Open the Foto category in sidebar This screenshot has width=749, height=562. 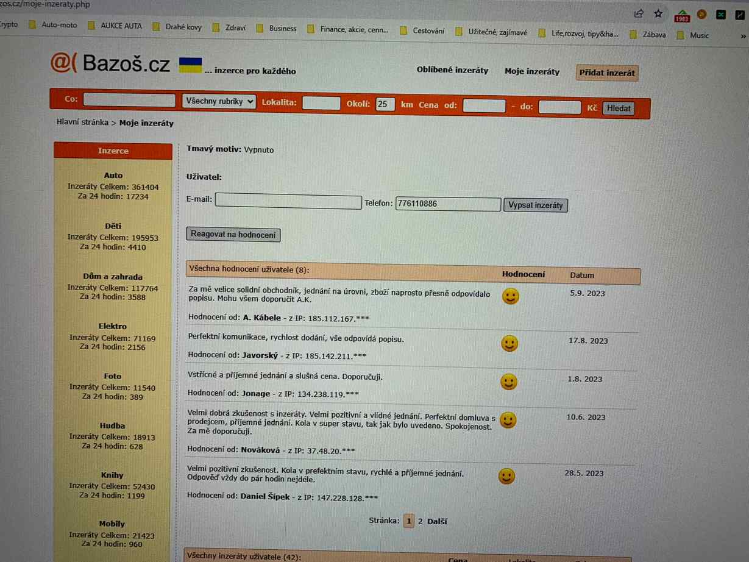(113, 377)
